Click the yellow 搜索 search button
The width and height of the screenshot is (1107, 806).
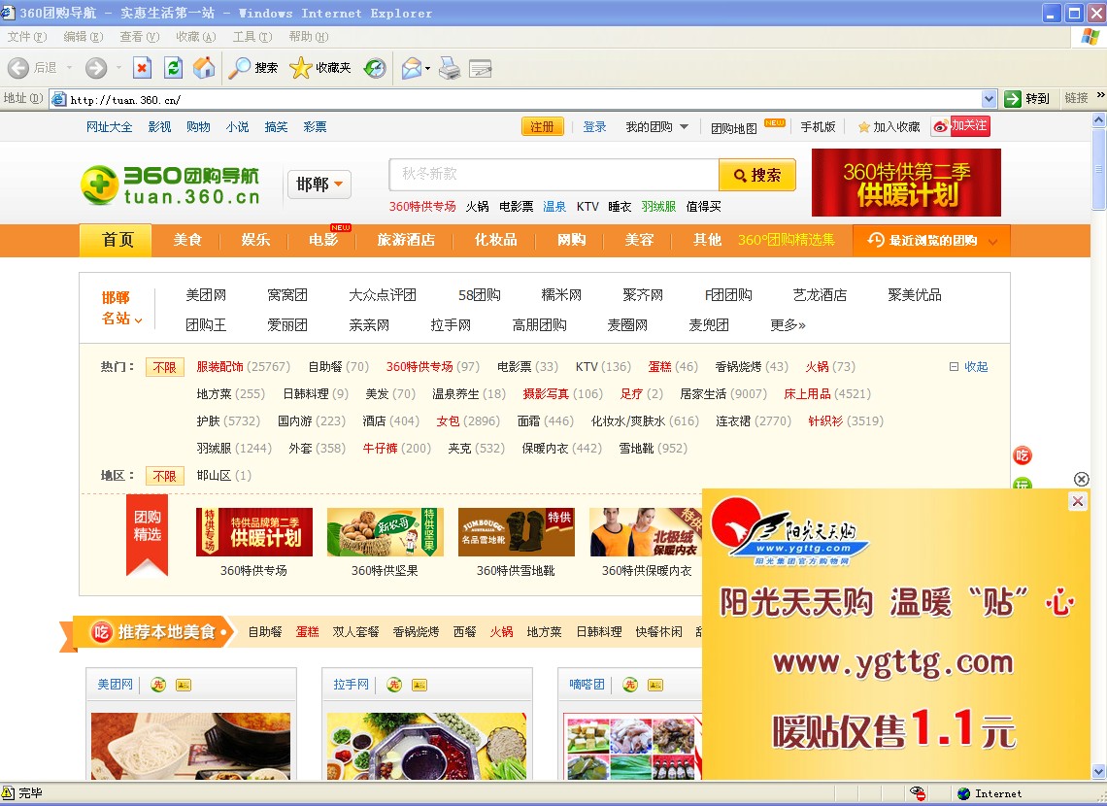click(x=756, y=175)
